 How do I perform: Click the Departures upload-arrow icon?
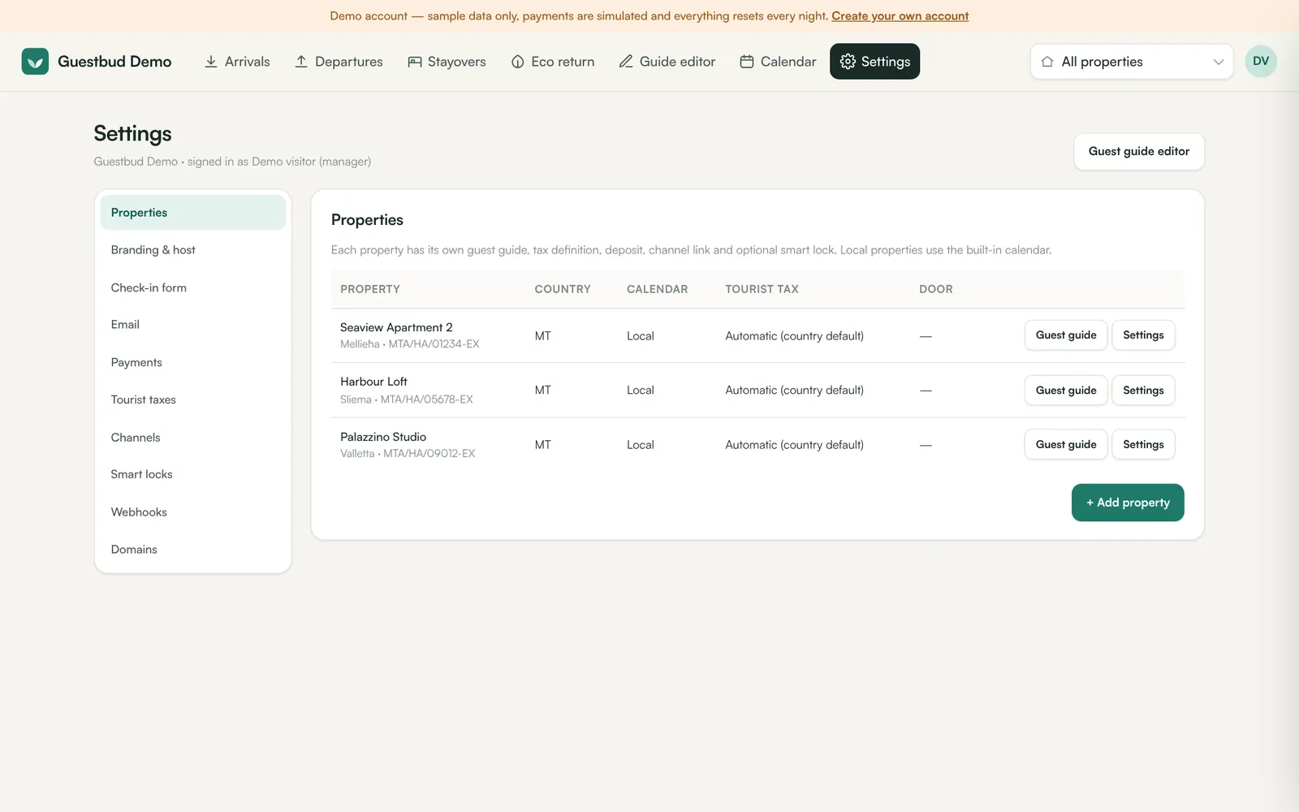(x=301, y=62)
